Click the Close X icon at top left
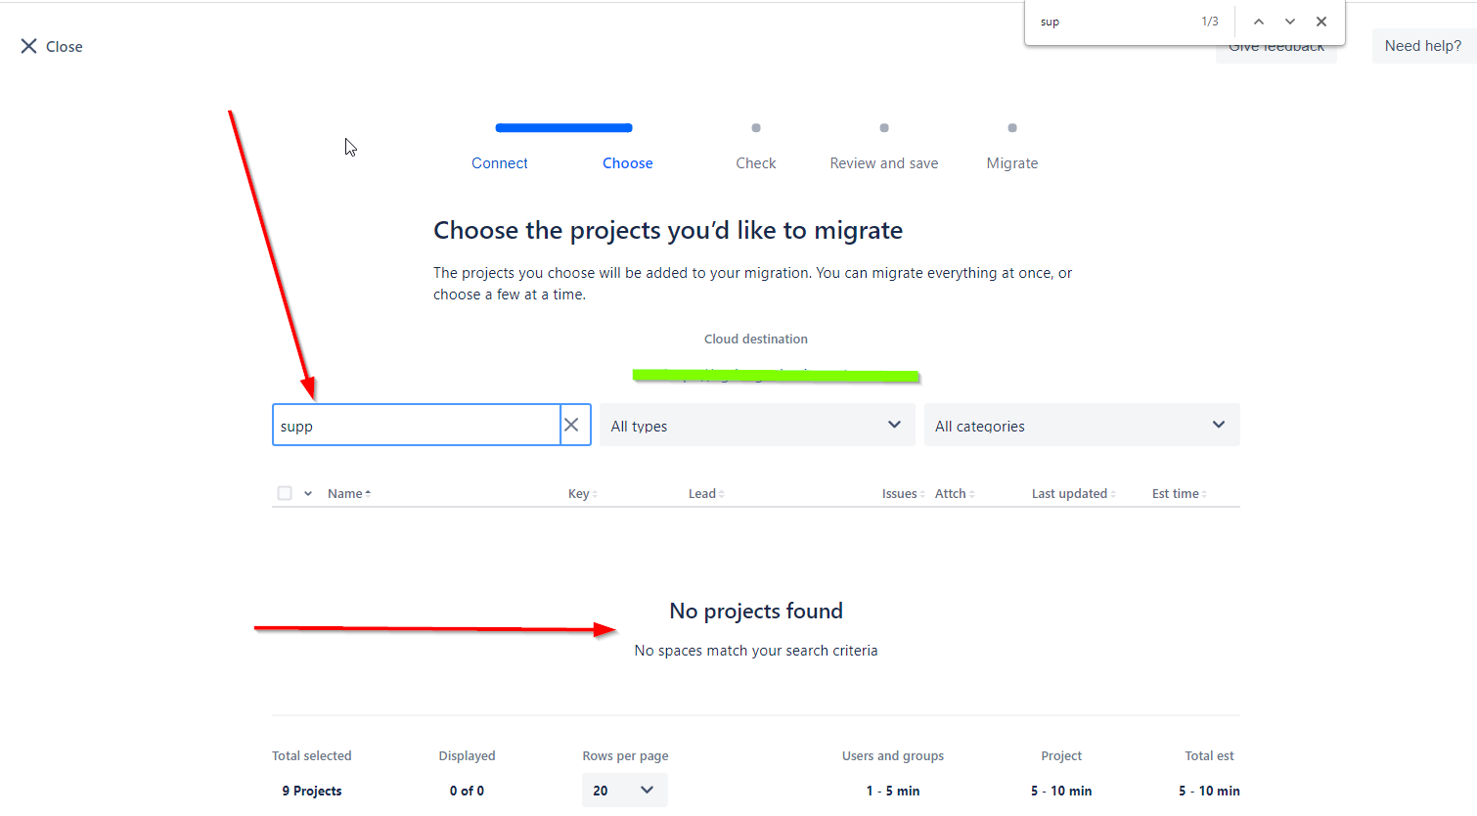1477x816 pixels. click(29, 46)
